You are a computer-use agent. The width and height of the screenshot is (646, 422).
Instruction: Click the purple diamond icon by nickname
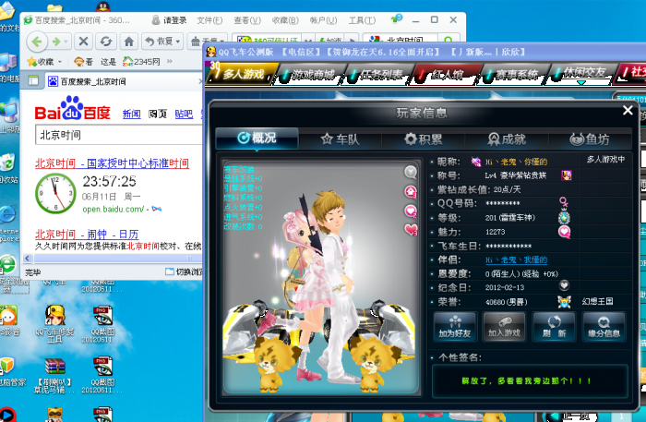[x=476, y=162]
